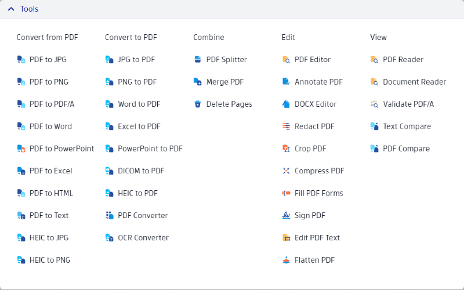The width and height of the screenshot is (464, 290).
Task: Click the HEIC to JPG icon
Action: [21, 238]
